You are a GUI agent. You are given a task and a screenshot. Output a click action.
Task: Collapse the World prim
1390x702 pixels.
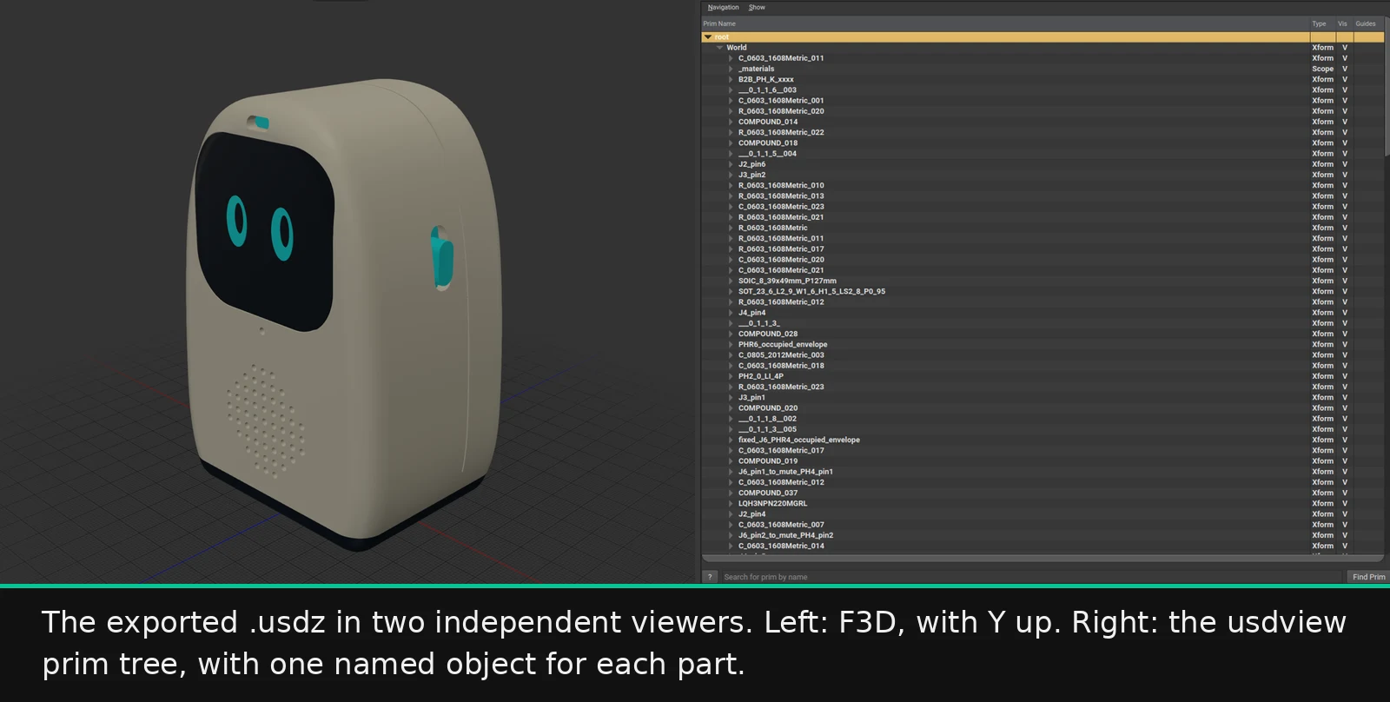(719, 48)
